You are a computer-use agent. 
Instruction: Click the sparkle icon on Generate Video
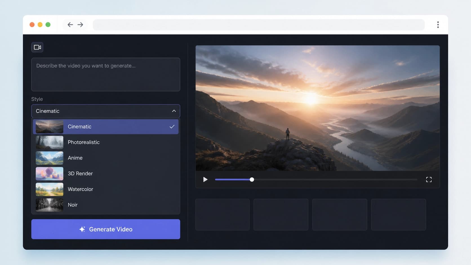[82, 229]
